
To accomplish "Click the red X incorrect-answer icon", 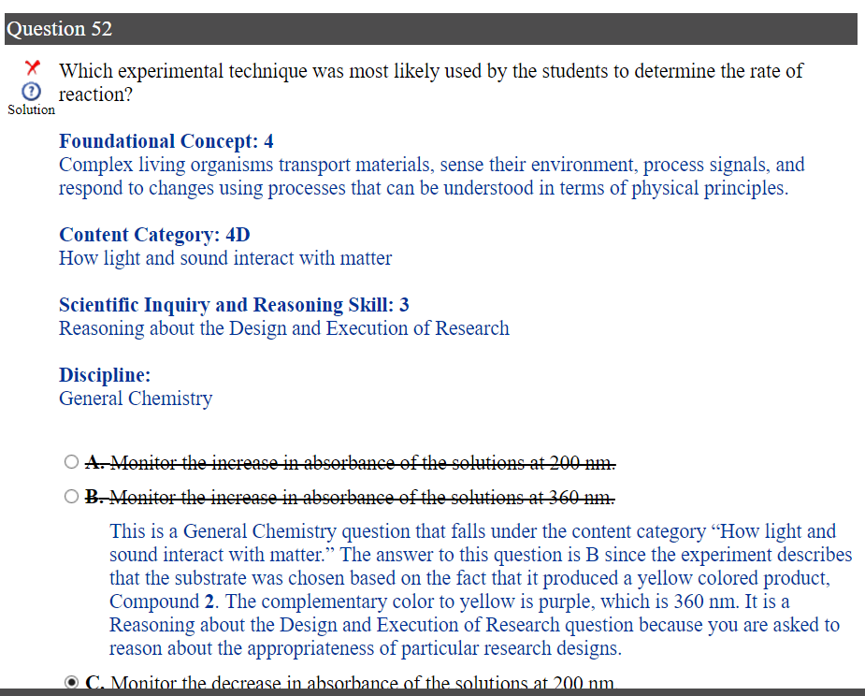I will pos(33,67).
